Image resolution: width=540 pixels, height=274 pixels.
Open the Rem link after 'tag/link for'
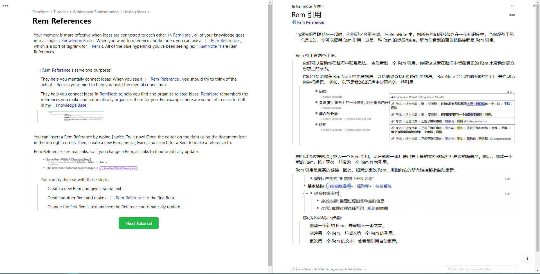pyautogui.click(x=96, y=46)
